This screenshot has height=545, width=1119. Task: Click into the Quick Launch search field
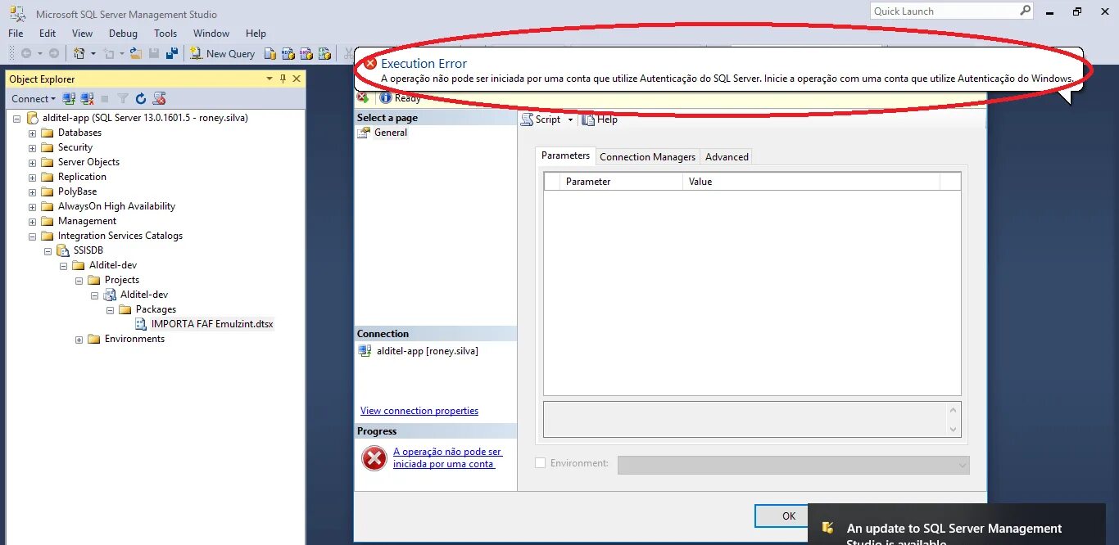[945, 11]
